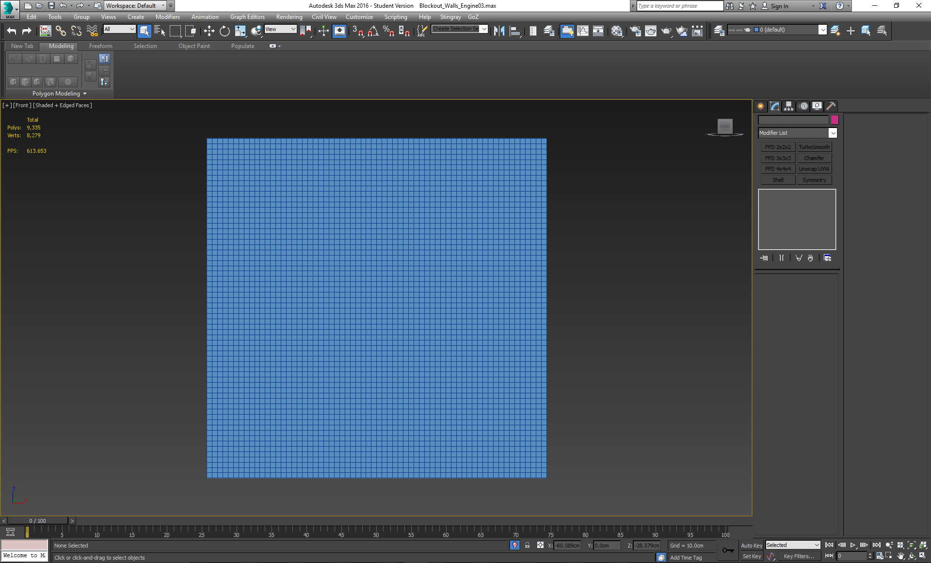Click the Symmetry modifier button
This screenshot has height=563, width=931.
click(814, 180)
